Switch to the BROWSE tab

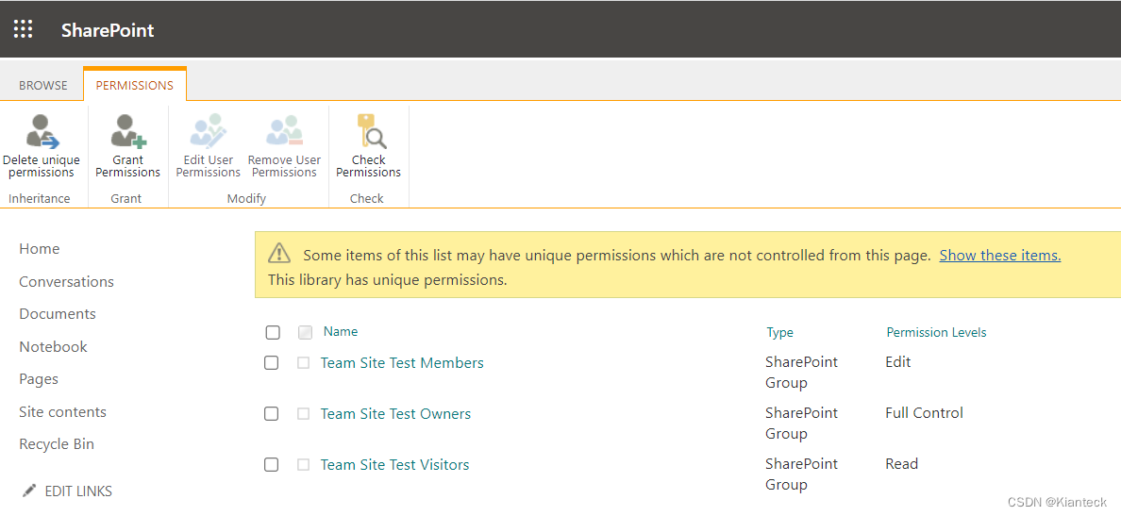42,85
